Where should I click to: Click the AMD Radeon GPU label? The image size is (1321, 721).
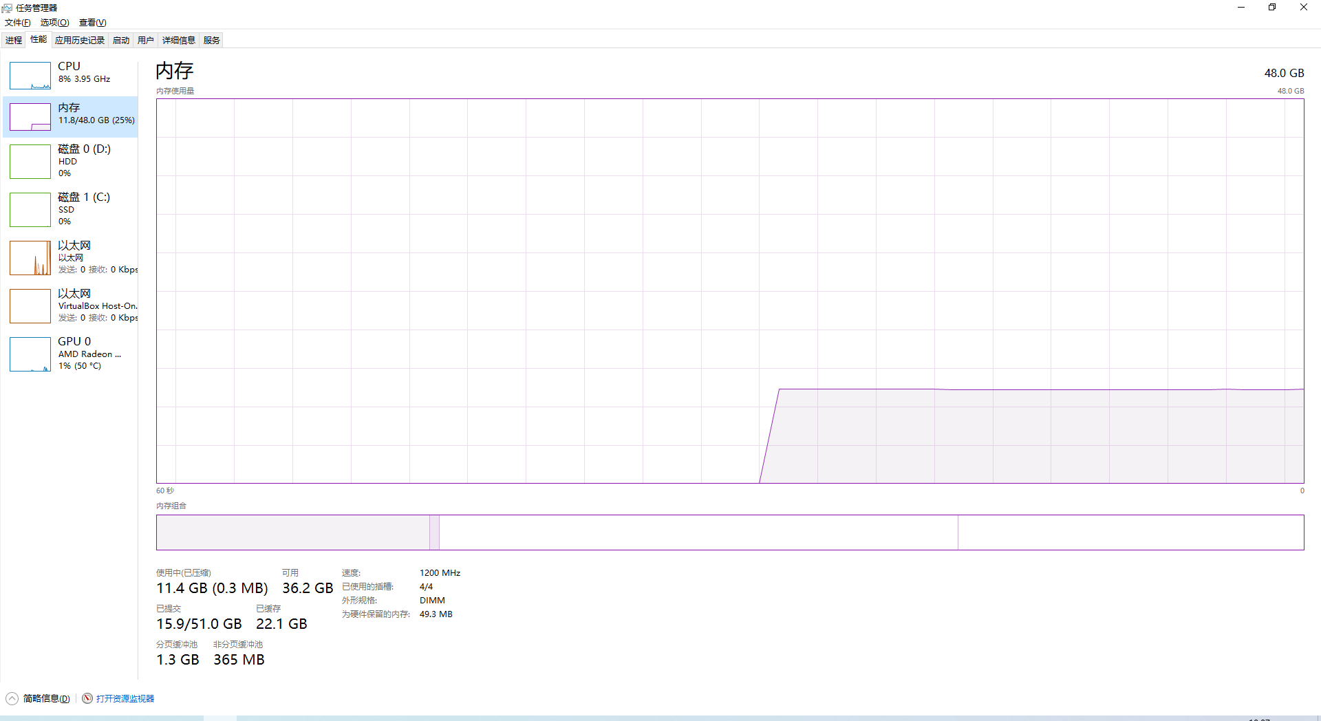point(89,354)
